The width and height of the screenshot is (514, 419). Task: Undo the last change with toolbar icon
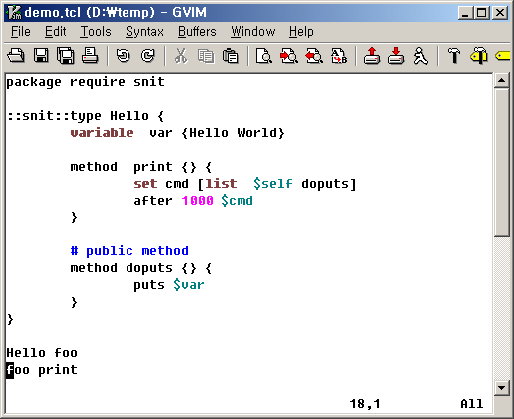tap(124, 55)
